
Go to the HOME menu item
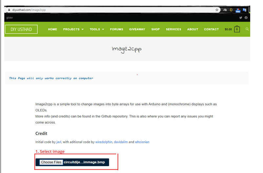point(52,29)
